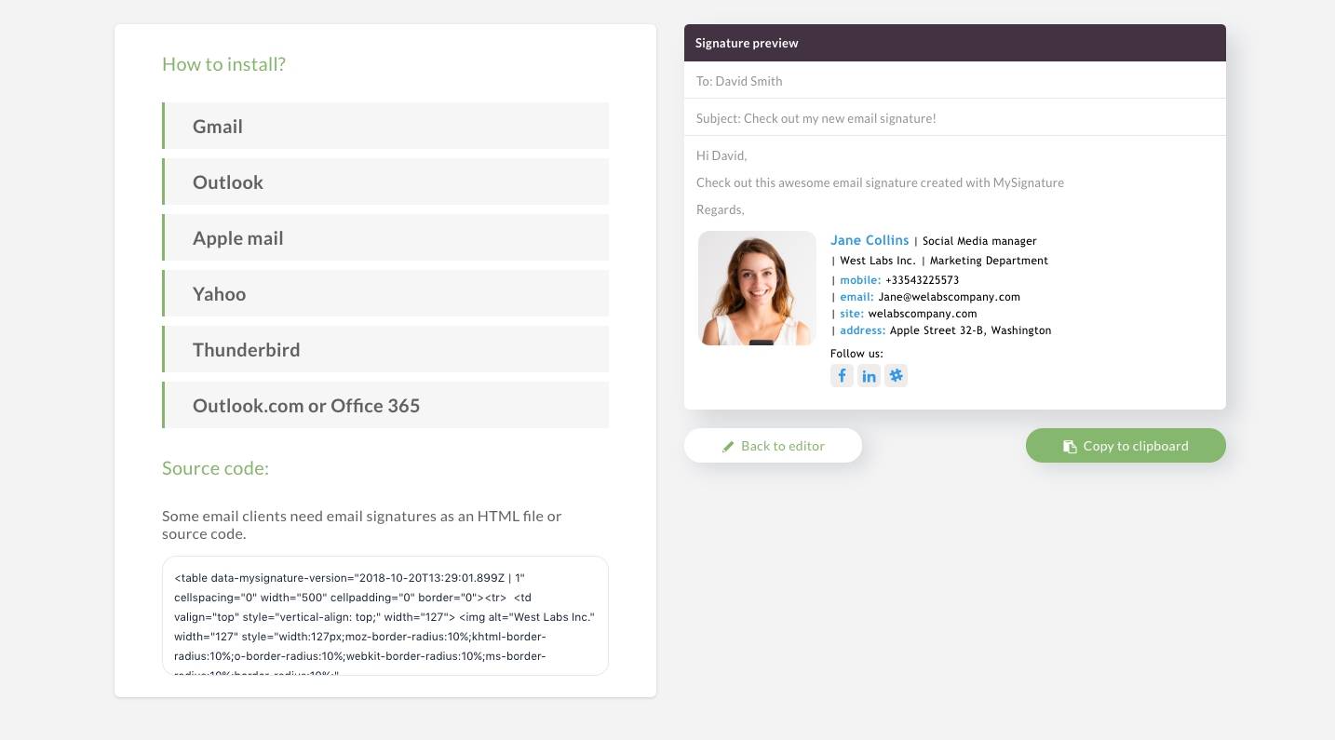The width and height of the screenshot is (1335, 740).
Task: Click the clipboard icon on Copy to clipboard
Action: [x=1070, y=446]
